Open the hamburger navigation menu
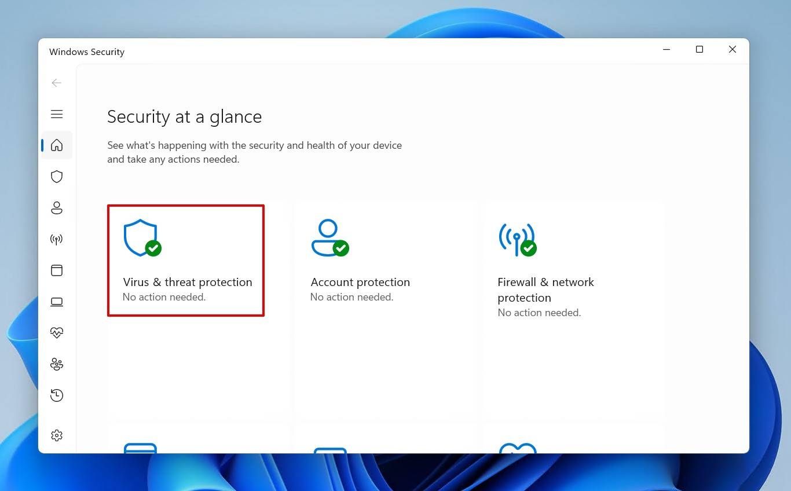Image resolution: width=791 pixels, height=491 pixels. click(x=57, y=114)
